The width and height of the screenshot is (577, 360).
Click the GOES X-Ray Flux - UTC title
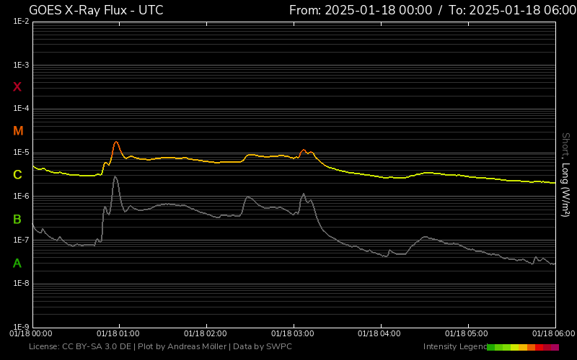coord(96,10)
